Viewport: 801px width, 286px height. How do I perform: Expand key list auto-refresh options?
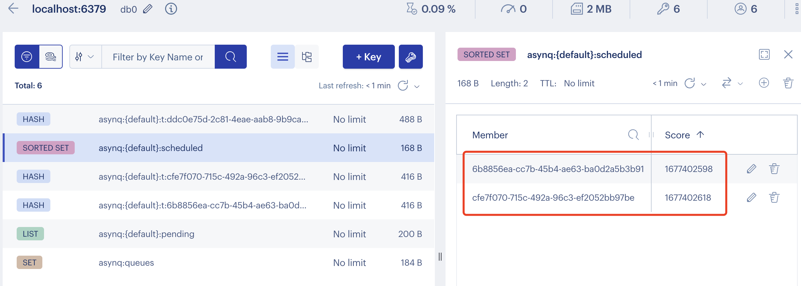pos(417,86)
